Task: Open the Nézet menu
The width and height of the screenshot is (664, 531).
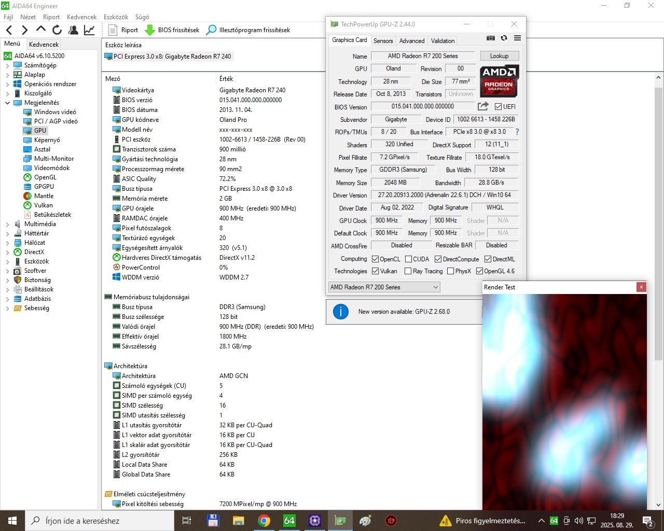Action: tap(28, 17)
